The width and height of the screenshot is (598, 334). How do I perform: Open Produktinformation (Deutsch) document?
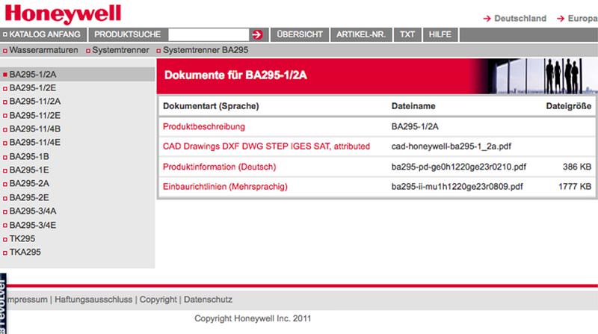coord(219,167)
